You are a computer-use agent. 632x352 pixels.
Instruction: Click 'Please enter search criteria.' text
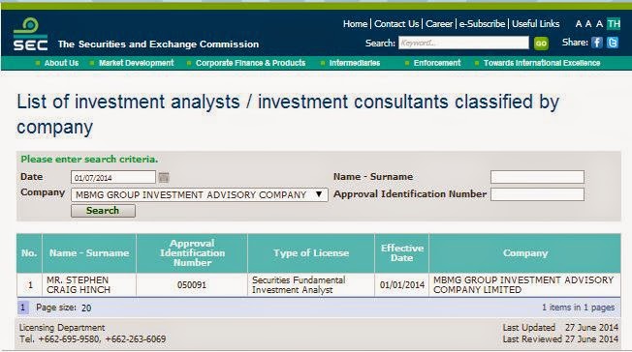pos(89,160)
